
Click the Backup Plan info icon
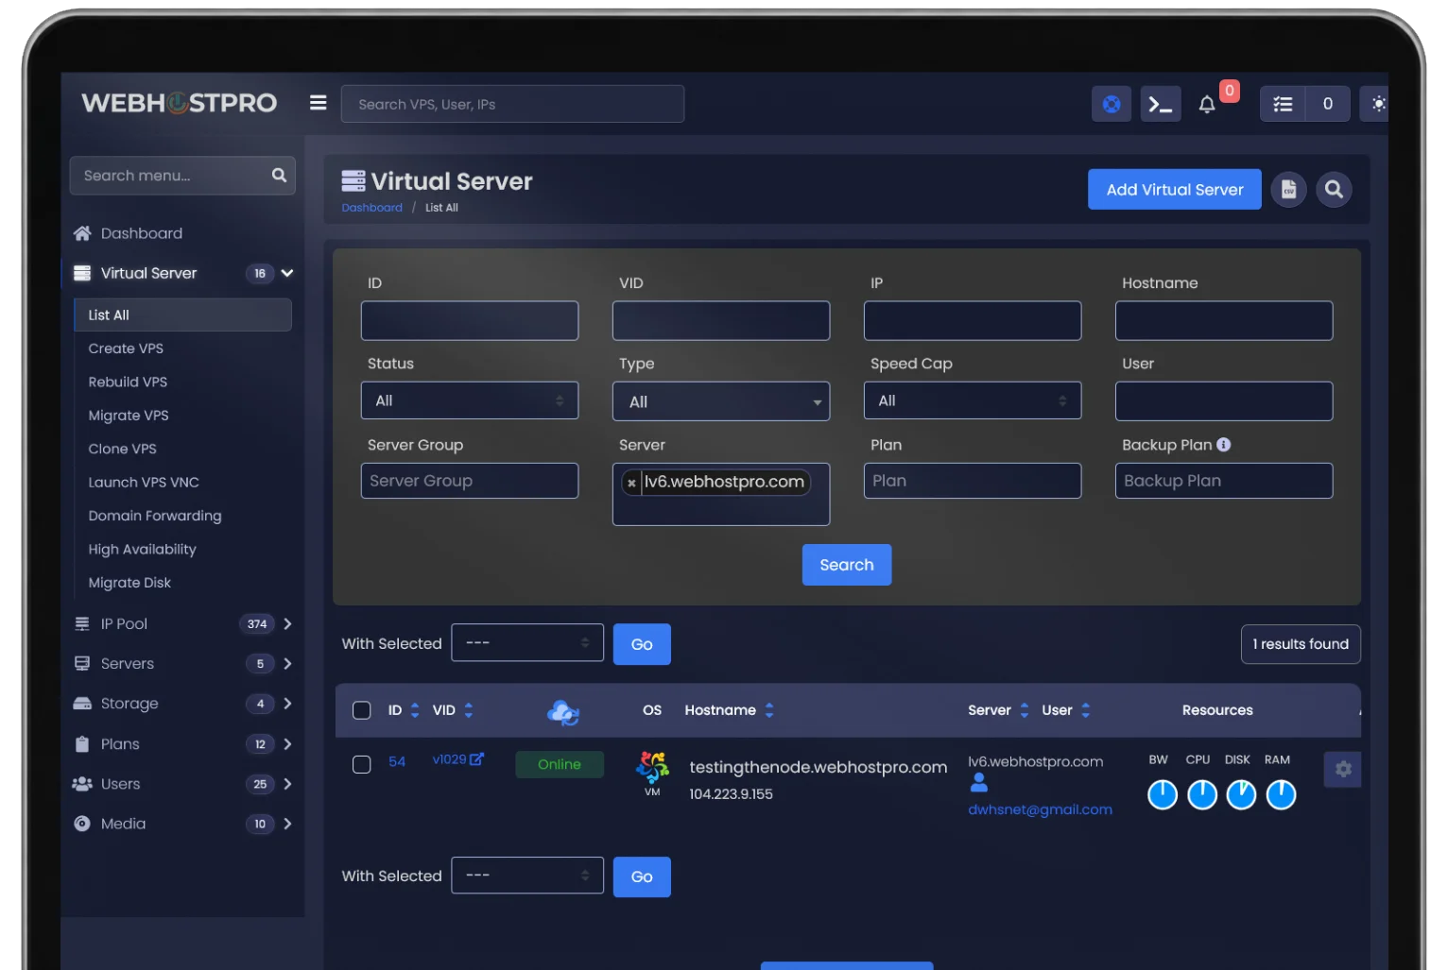(1223, 445)
